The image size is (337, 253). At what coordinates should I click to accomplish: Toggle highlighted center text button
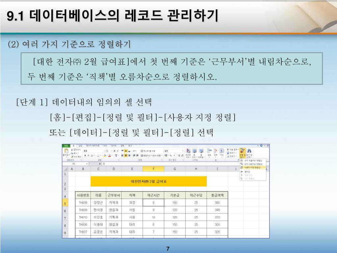click(x=126, y=155)
